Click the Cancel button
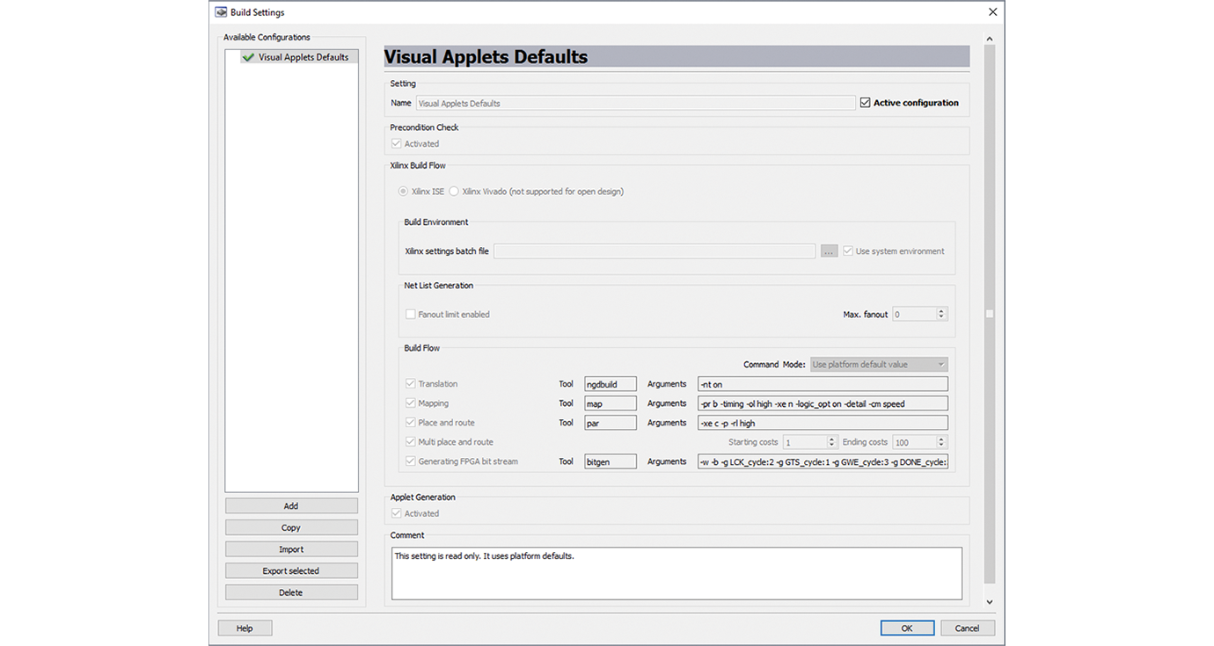Image resolution: width=1214 pixels, height=646 pixels. [x=967, y=628]
